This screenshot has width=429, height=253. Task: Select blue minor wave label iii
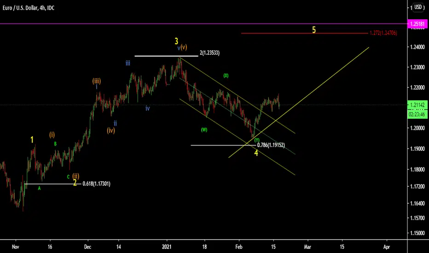click(128, 63)
